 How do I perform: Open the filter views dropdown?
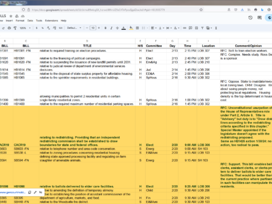209,28
